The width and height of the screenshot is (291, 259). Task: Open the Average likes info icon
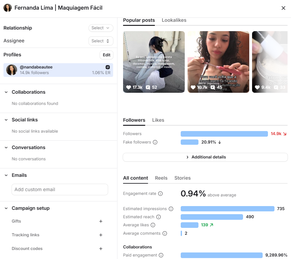pos(153,225)
